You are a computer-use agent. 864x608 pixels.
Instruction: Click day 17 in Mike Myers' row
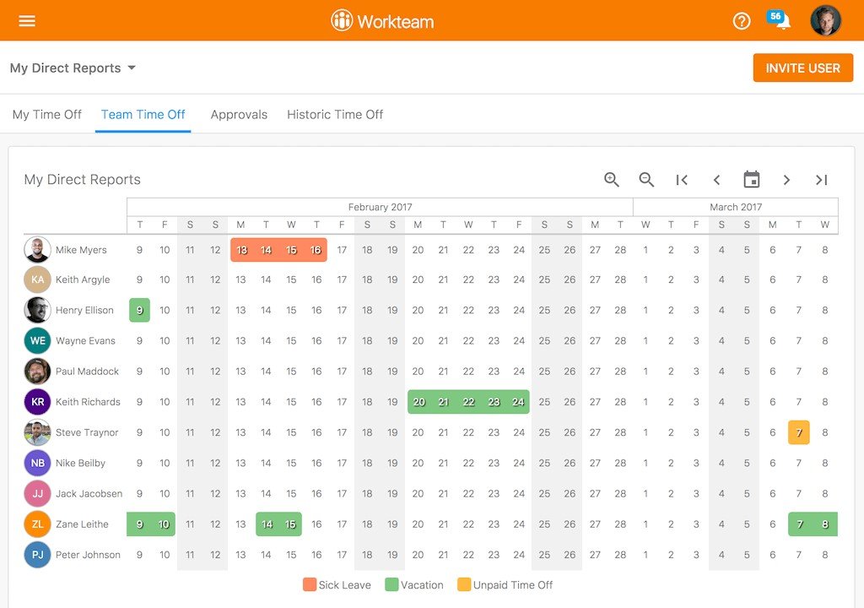[x=342, y=250]
